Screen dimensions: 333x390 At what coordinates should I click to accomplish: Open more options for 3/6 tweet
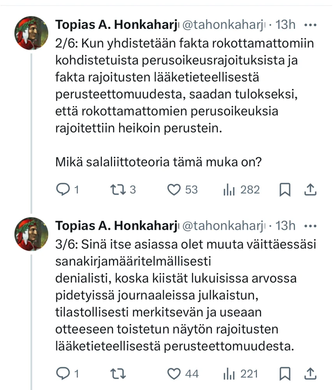(310, 226)
